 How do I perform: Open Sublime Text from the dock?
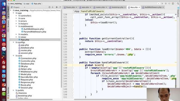4,27
